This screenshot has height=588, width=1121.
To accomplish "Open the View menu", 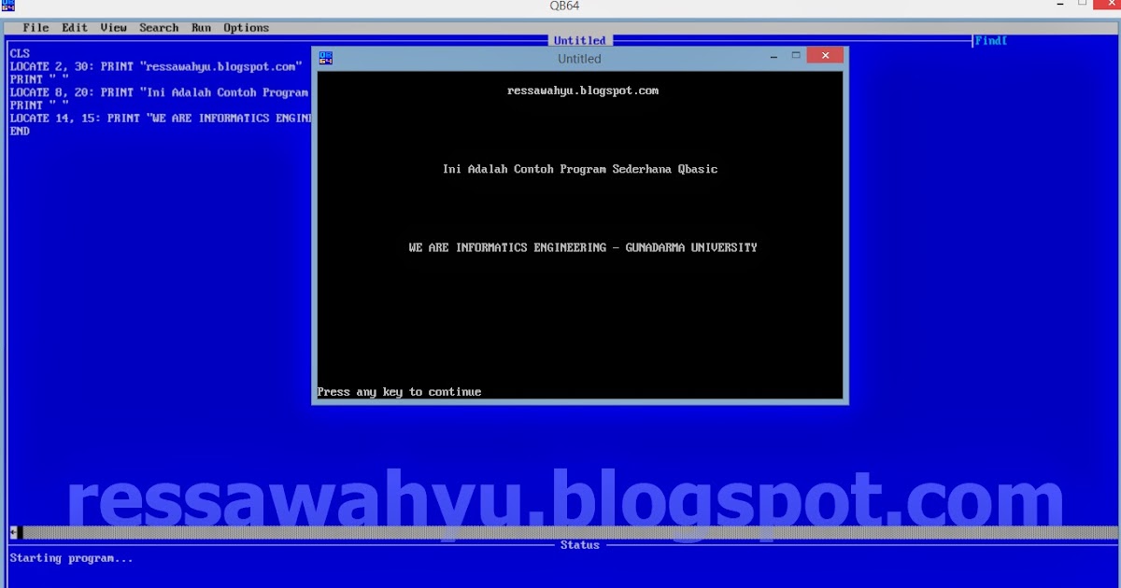I will click(113, 28).
